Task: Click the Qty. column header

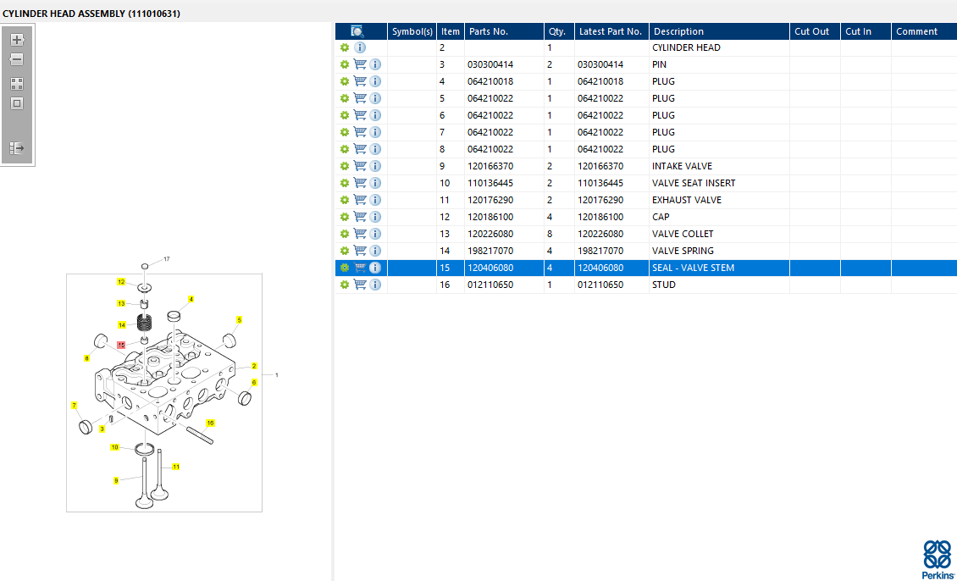Action: [x=559, y=31]
